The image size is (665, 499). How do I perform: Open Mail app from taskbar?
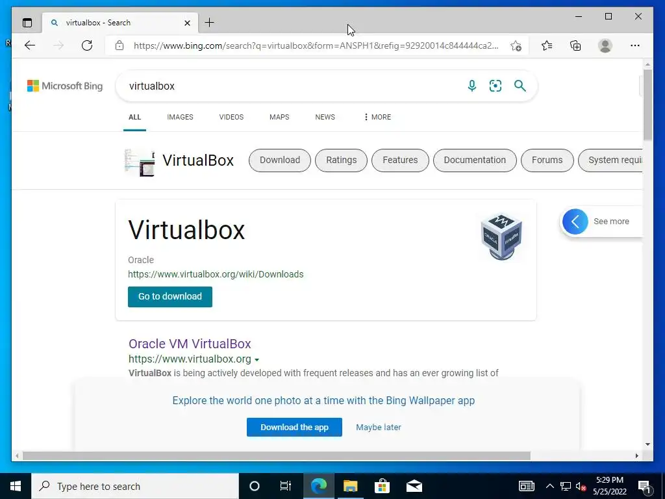(414, 486)
